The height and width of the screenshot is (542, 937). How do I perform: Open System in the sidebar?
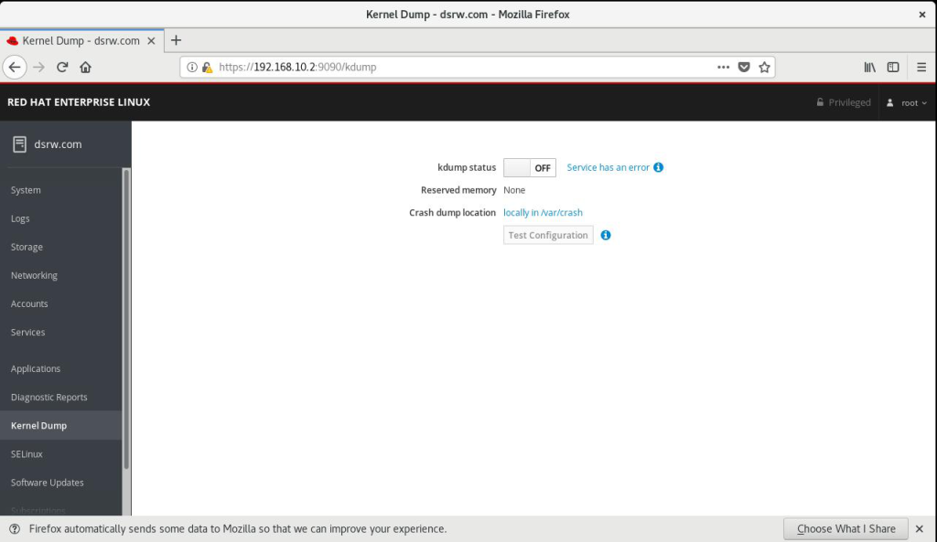[x=26, y=190]
